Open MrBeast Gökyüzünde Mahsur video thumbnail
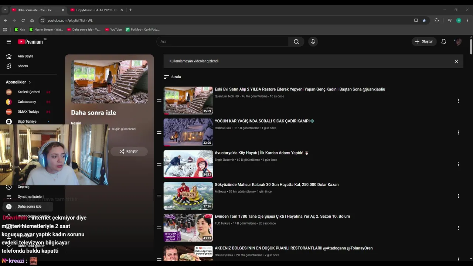 pyautogui.click(x=188, y=196)
